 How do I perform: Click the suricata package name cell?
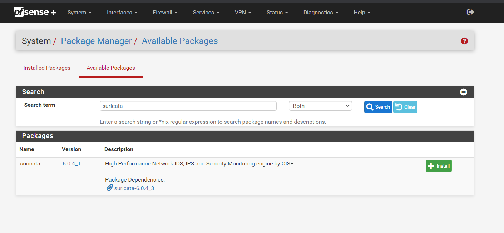pyautogui.click(x=30, y=164)
